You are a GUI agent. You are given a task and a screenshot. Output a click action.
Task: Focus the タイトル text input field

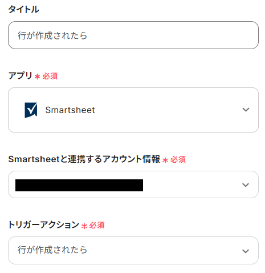133,35
